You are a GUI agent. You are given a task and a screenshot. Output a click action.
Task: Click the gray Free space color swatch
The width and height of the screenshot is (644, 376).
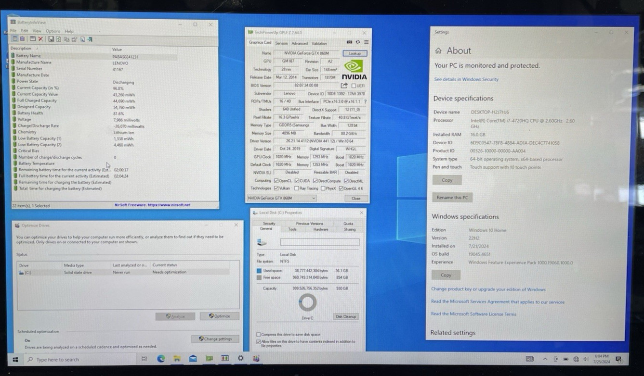(259, 277)
